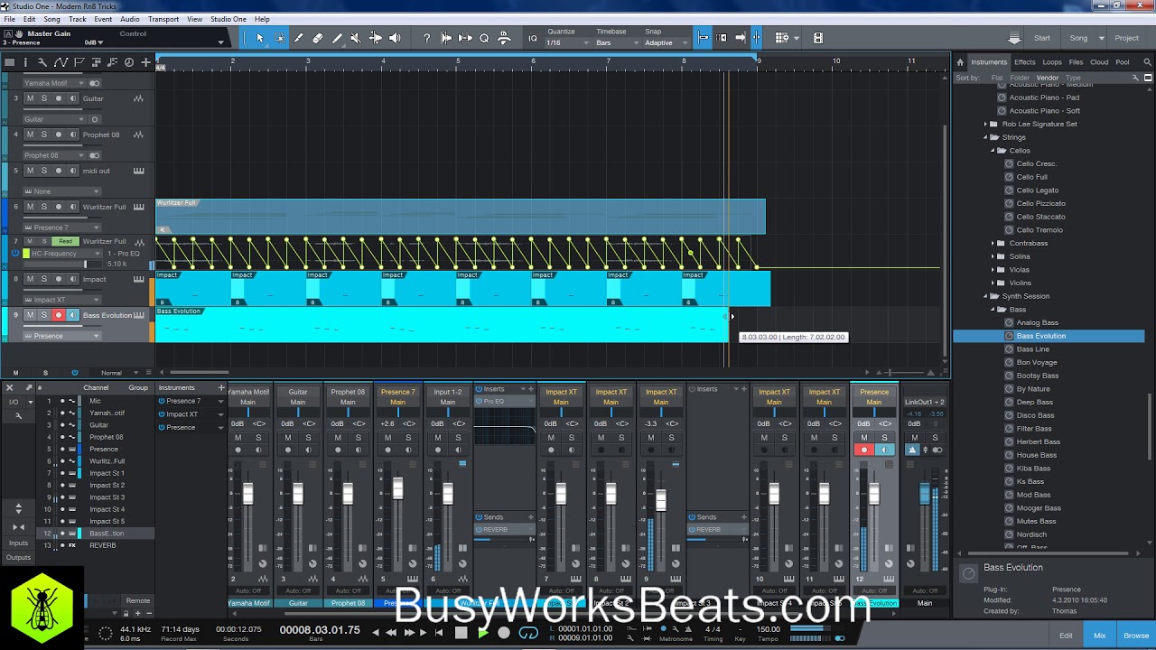Viewport: 1156px width, 650px height.
Task: Click the magnifier Q zoom icon
Action: pyautogui.click(x=484, y=38)
